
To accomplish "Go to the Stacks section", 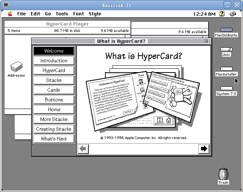I will tap(54, 80).
